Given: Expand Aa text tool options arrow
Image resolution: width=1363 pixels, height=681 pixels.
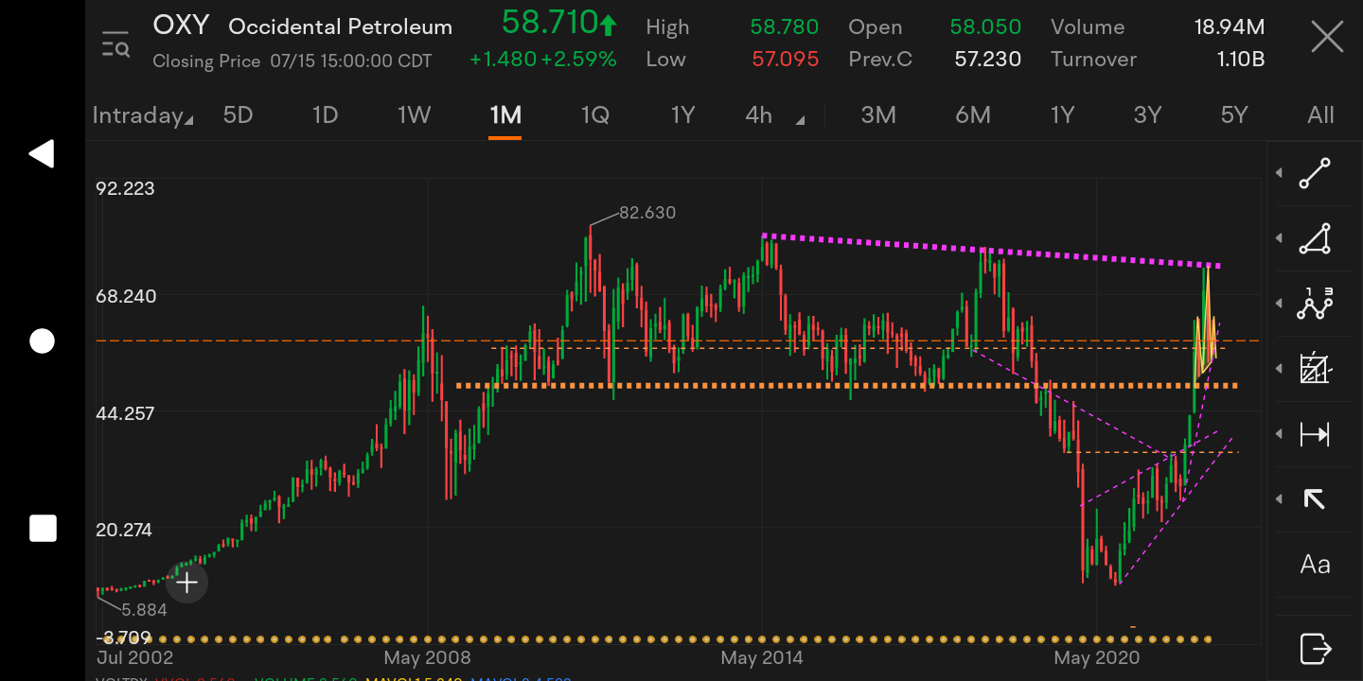Looking at the screenshot, I should (x=1280, y=565).
